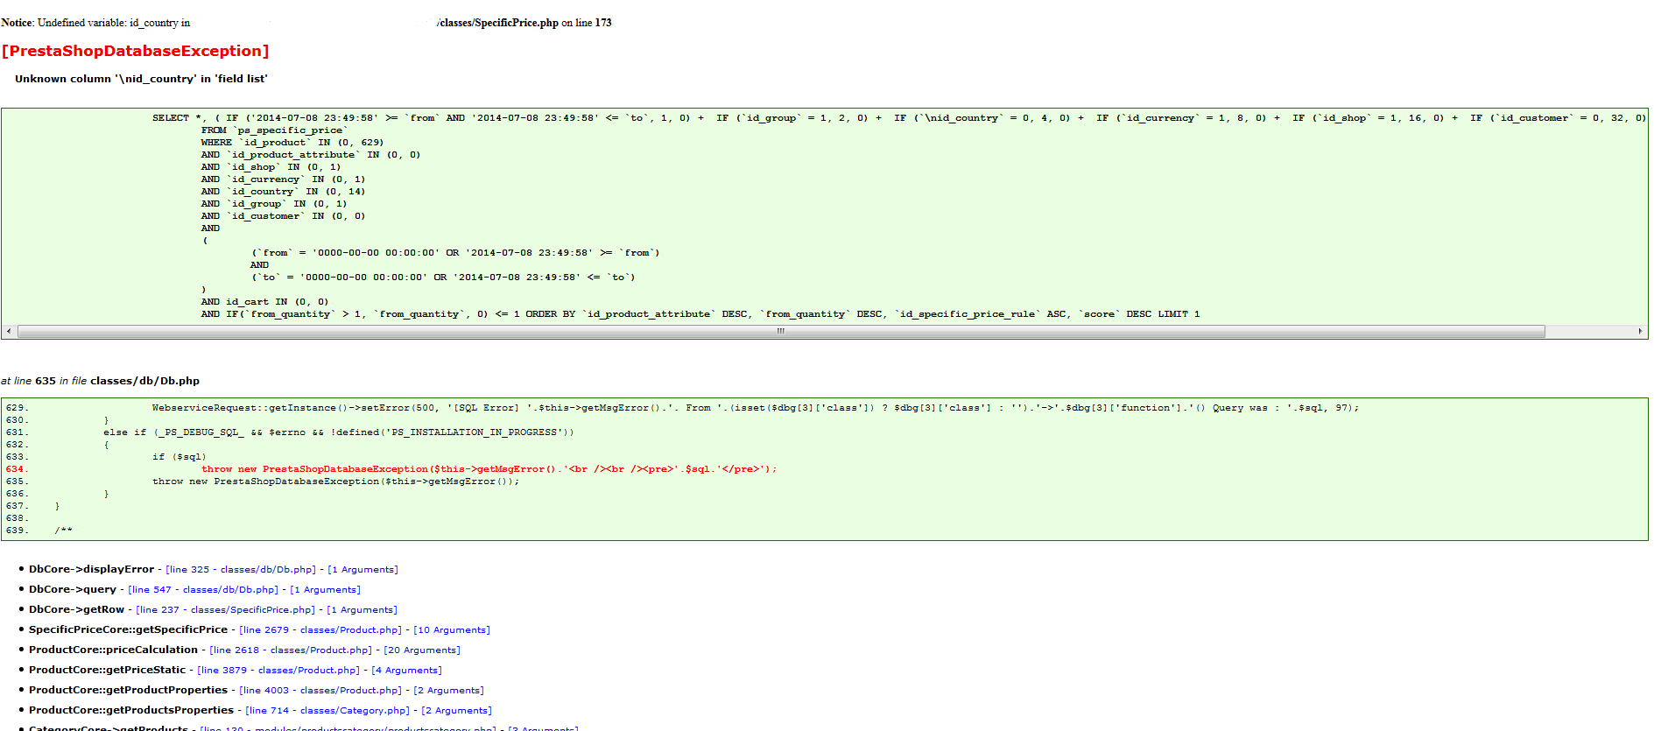
Task: Open the line 2679 classes/Product.php link
Action: 320,629
